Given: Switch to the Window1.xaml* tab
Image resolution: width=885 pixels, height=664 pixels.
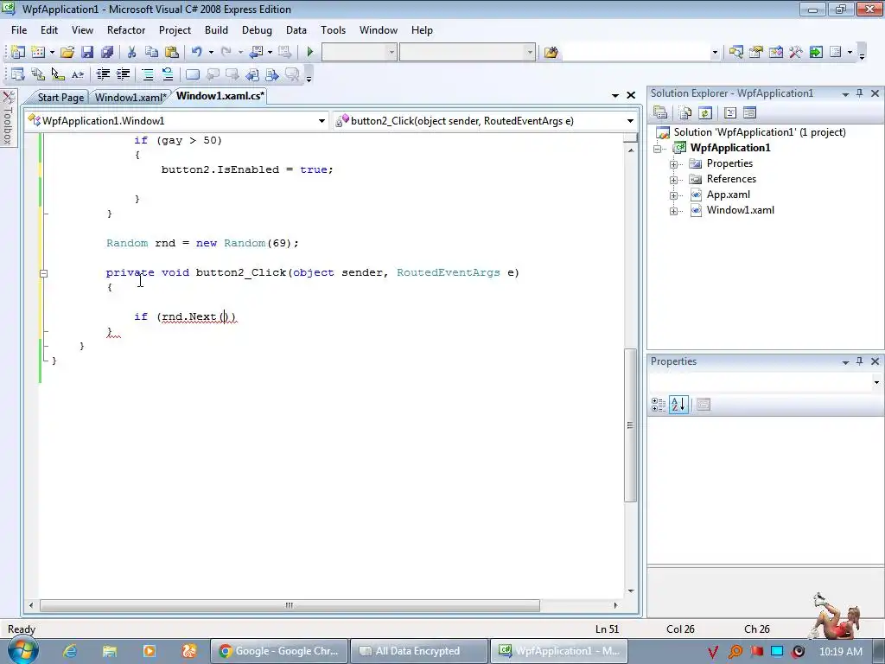Looking at the screenshot, I should (x=131, y=97).
